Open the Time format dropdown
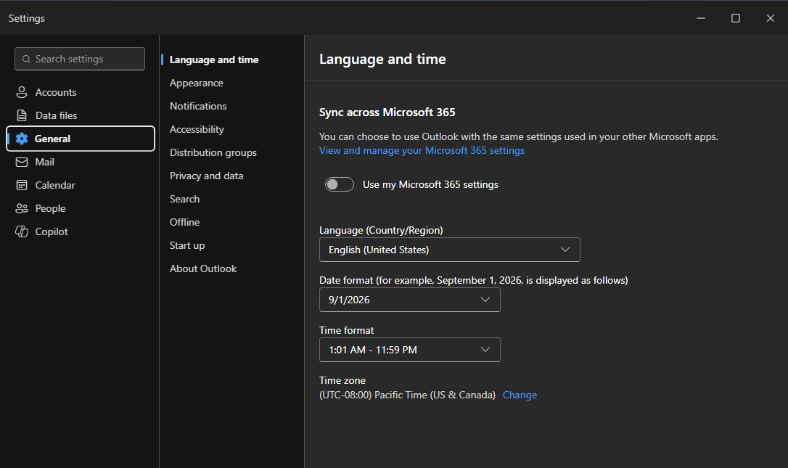 [409, 350]
